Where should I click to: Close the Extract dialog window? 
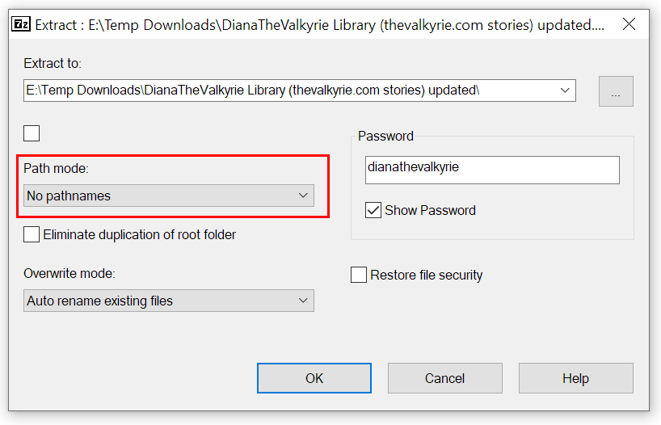pos(629,24)
